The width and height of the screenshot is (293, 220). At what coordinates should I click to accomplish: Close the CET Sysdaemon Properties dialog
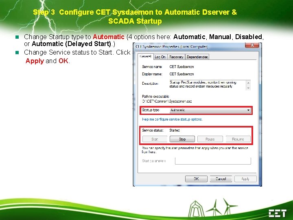click(x=252, y=45)
